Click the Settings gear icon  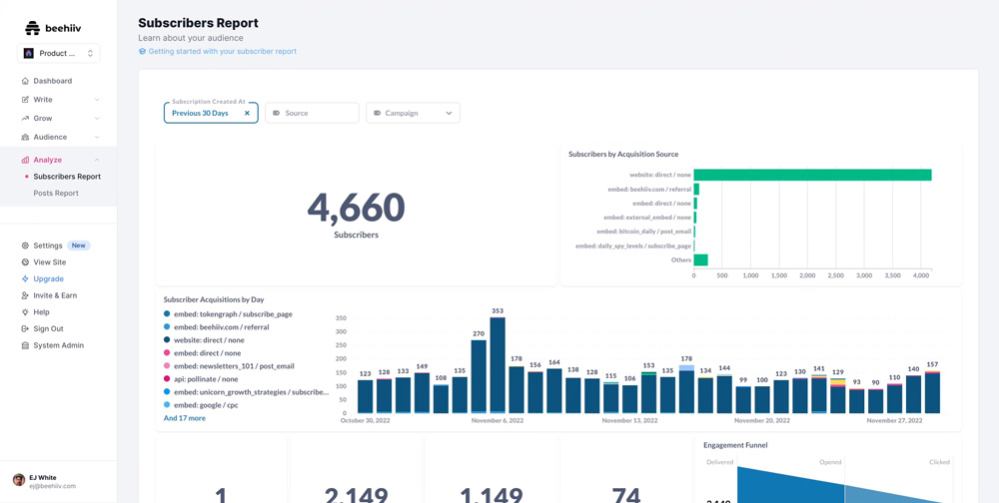tap(25, 246)
